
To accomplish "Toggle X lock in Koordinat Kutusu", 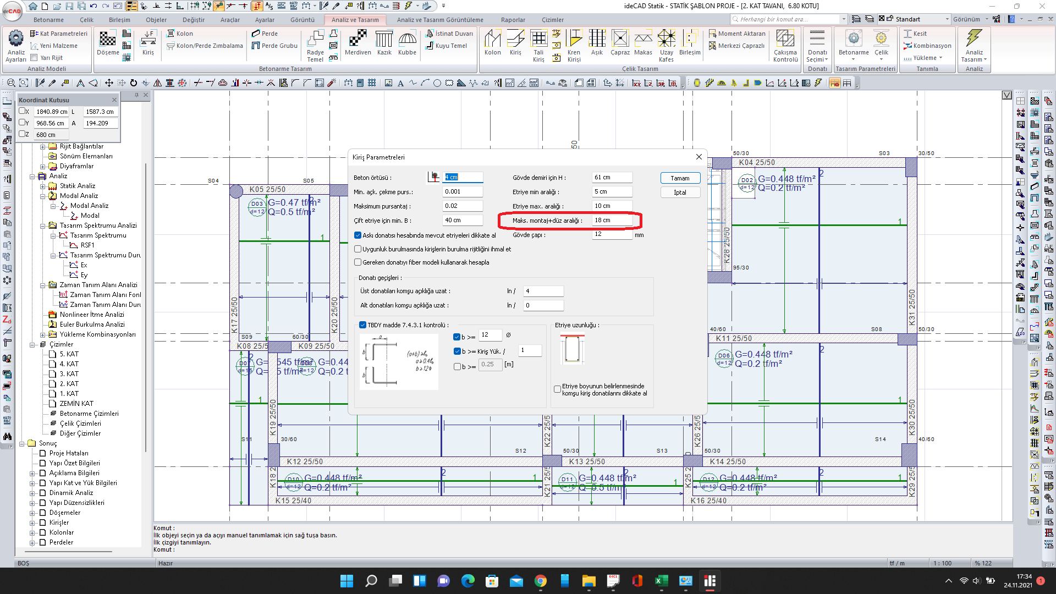I will [x=22, y=111].
